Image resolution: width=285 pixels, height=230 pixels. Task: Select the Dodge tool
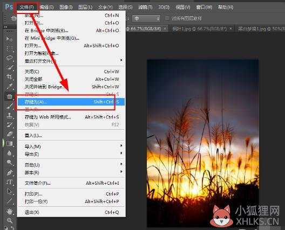coord(10,162)
